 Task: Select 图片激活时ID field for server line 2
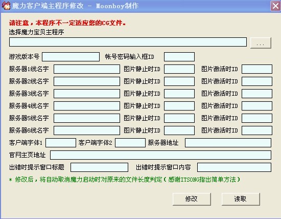(257, 81)
